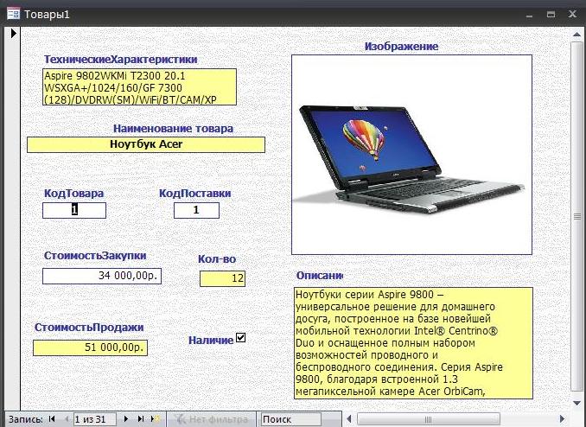Jump to last record icon
586x427 pixels.
tap(141, 419)
